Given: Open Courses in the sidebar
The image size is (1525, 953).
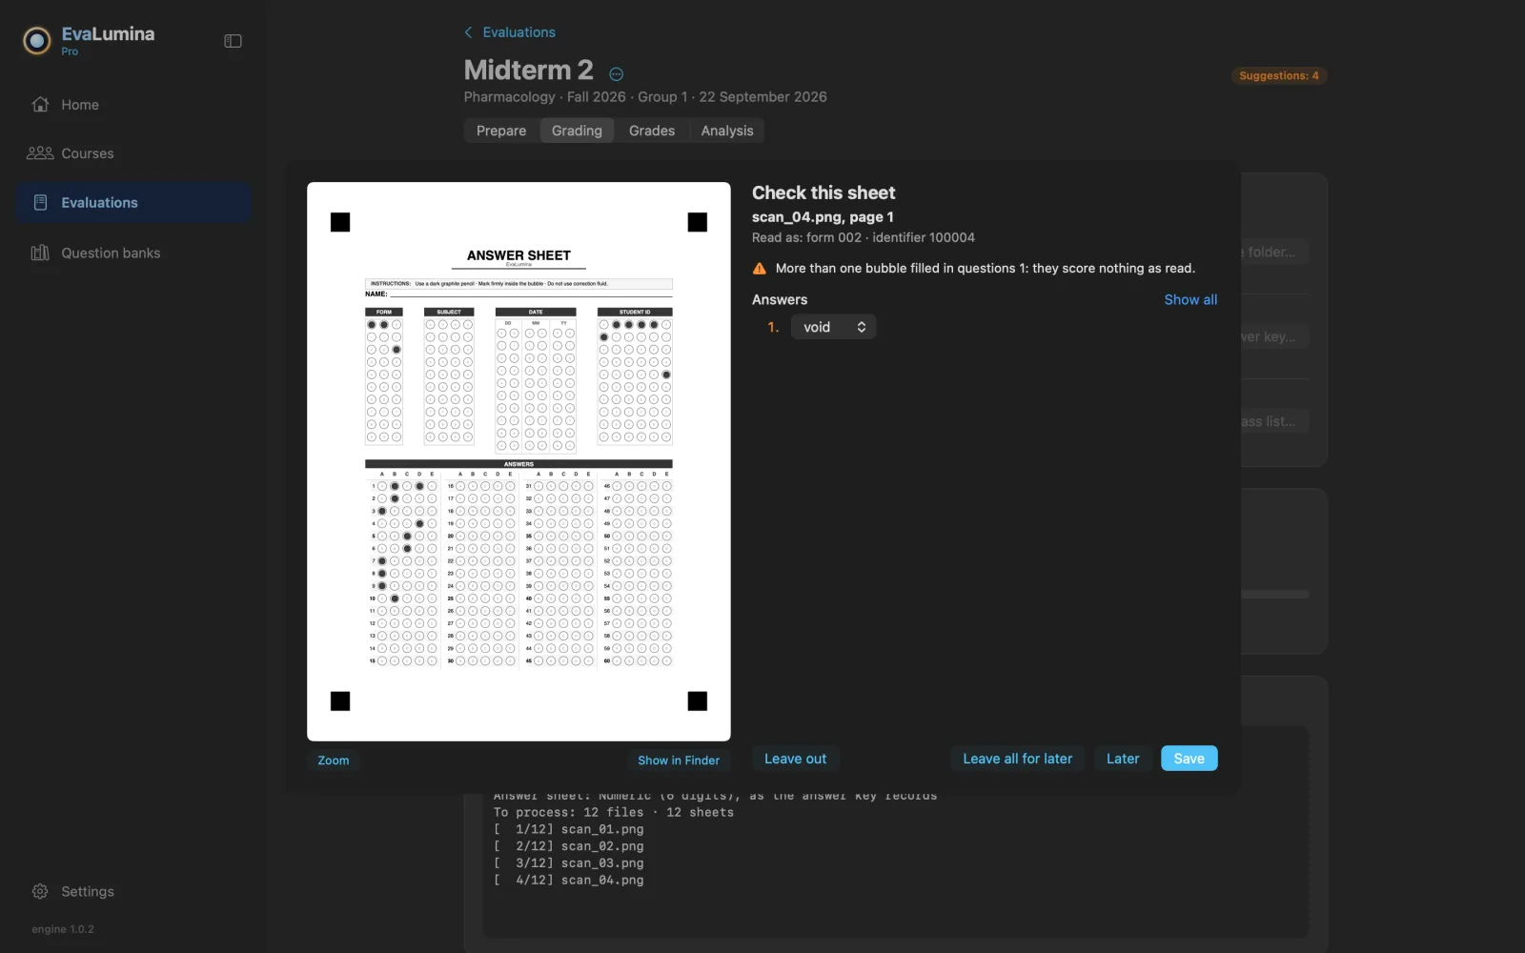Looking at the screenshot, I should pos(133,153).
